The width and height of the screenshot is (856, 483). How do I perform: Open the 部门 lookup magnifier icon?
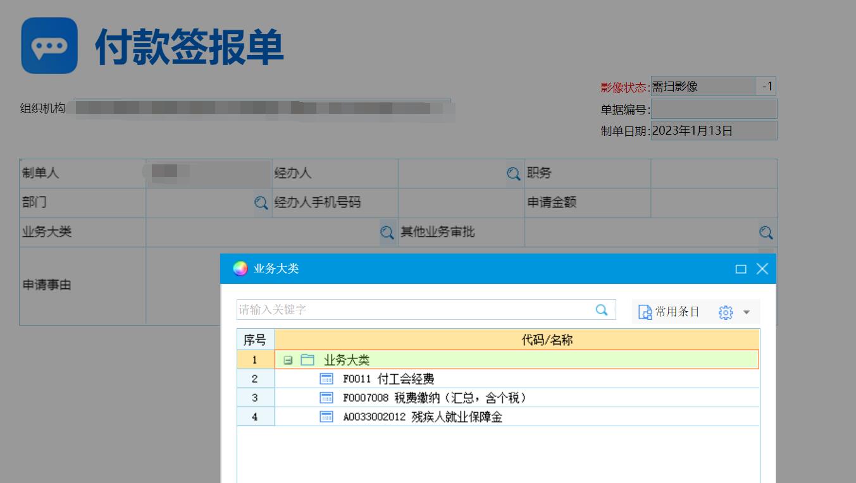[x=261, y=203]
